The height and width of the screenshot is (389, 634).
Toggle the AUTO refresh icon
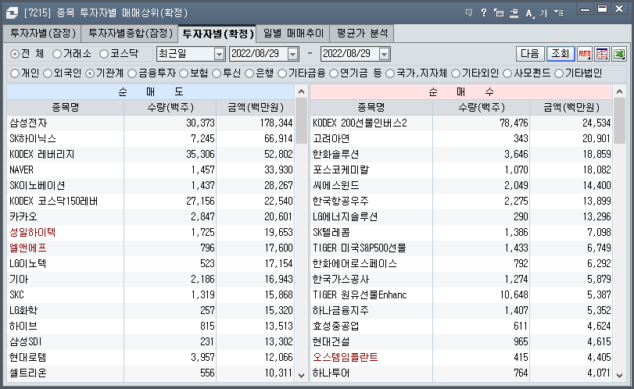[x=585, y=54]
